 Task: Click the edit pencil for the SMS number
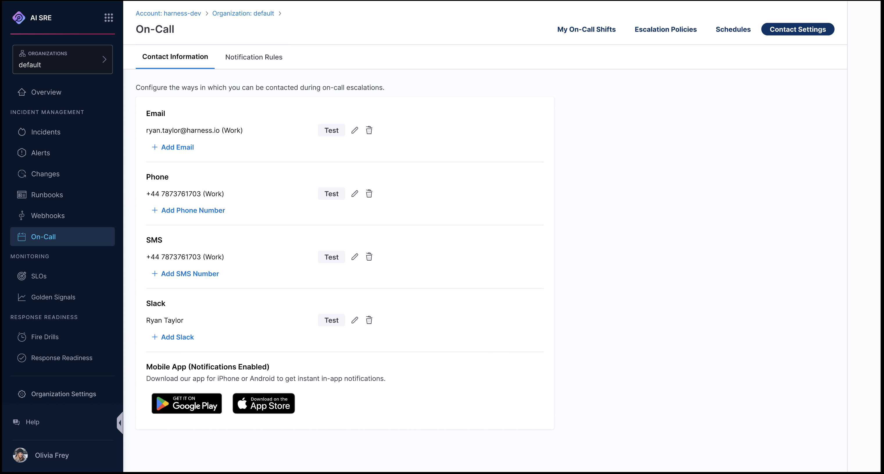[x=355, y=257]
